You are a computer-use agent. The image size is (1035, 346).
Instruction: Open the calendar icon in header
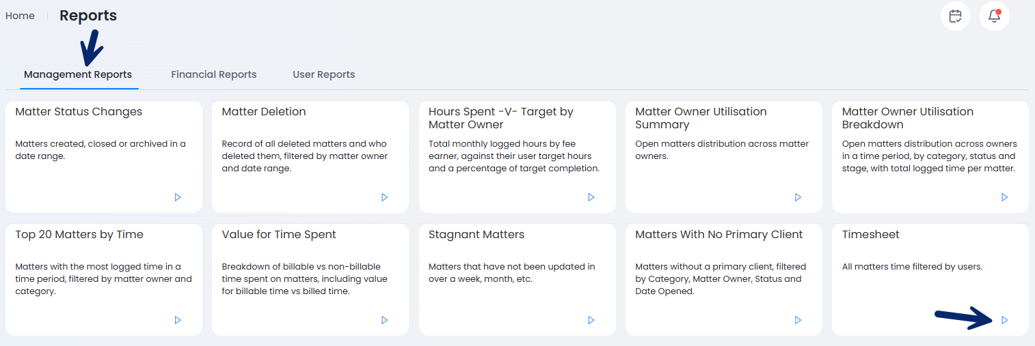pos(956,16)
